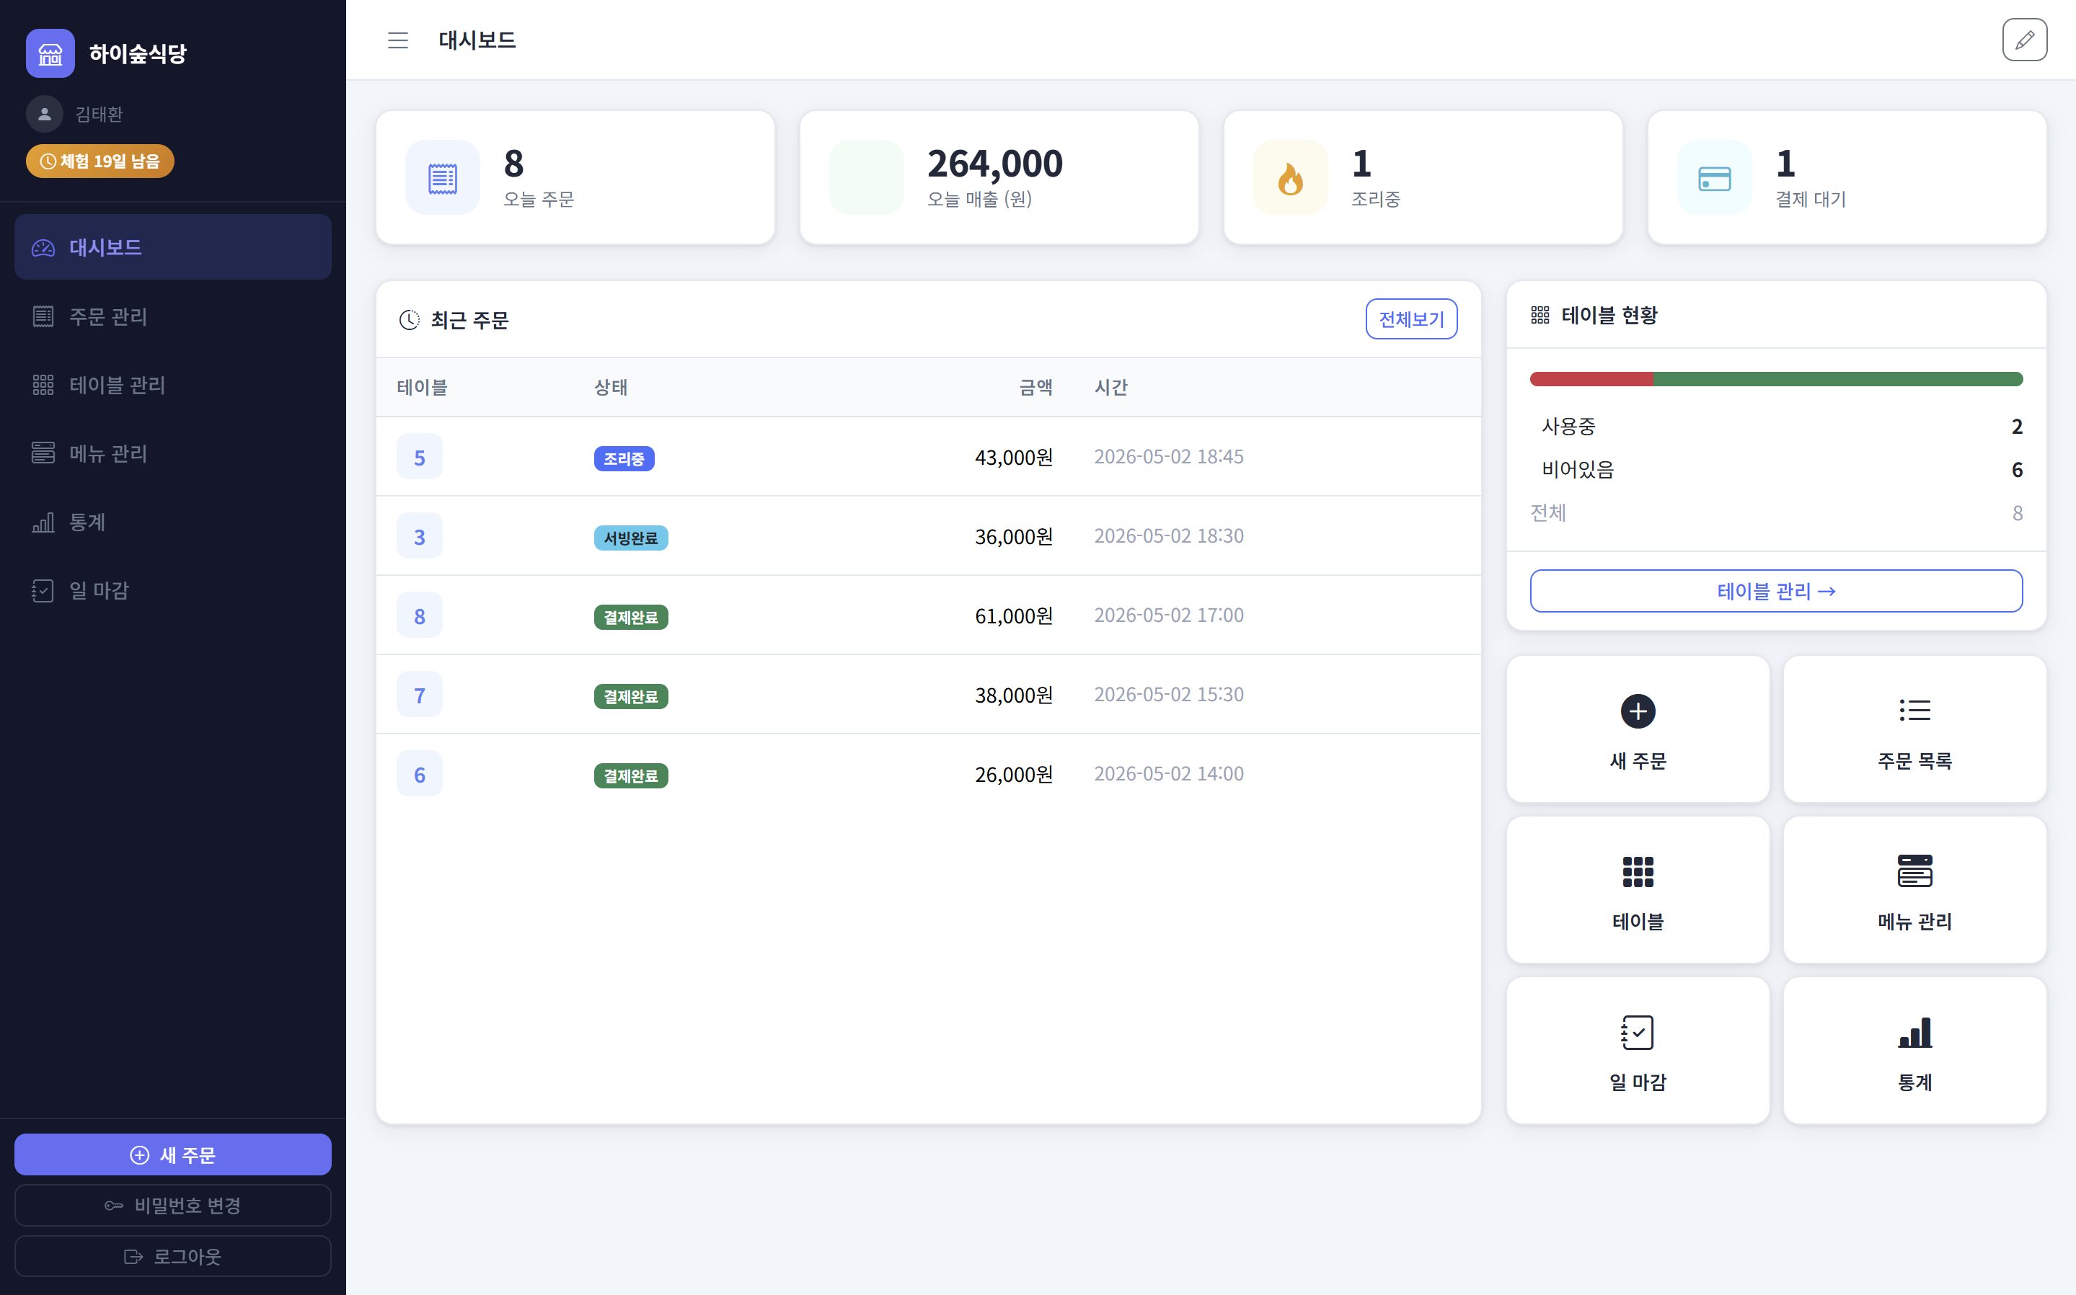Click the 오늘 매출 value 264,000

[994, 164]
